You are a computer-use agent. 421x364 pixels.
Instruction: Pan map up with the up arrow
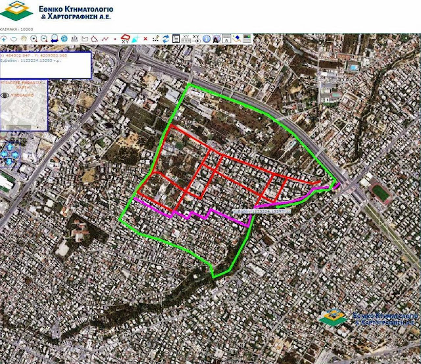(9, 147)
